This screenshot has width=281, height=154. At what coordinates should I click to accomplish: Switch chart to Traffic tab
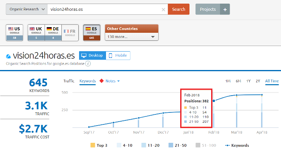coord(69,81)
